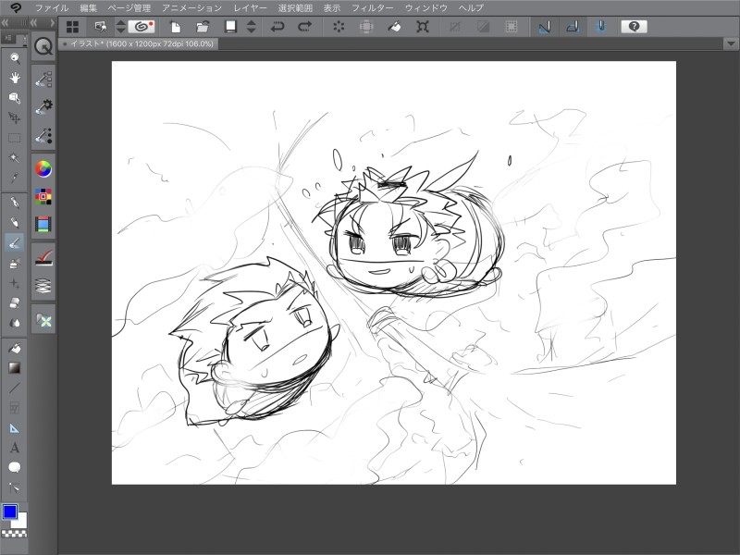740x555 pixels.
Task: Open the Quick Access palette
Action: [43, 47]
